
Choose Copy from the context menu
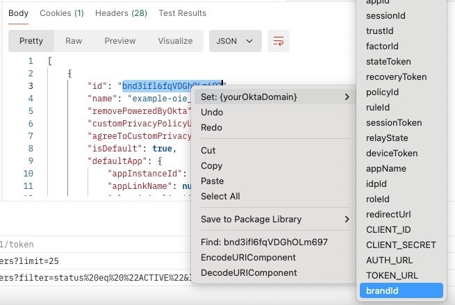211,165
